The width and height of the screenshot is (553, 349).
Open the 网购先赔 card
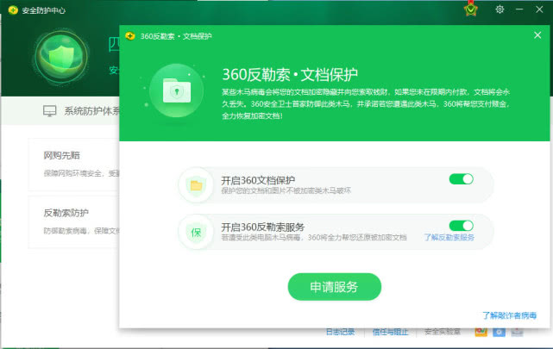point(73,164)
